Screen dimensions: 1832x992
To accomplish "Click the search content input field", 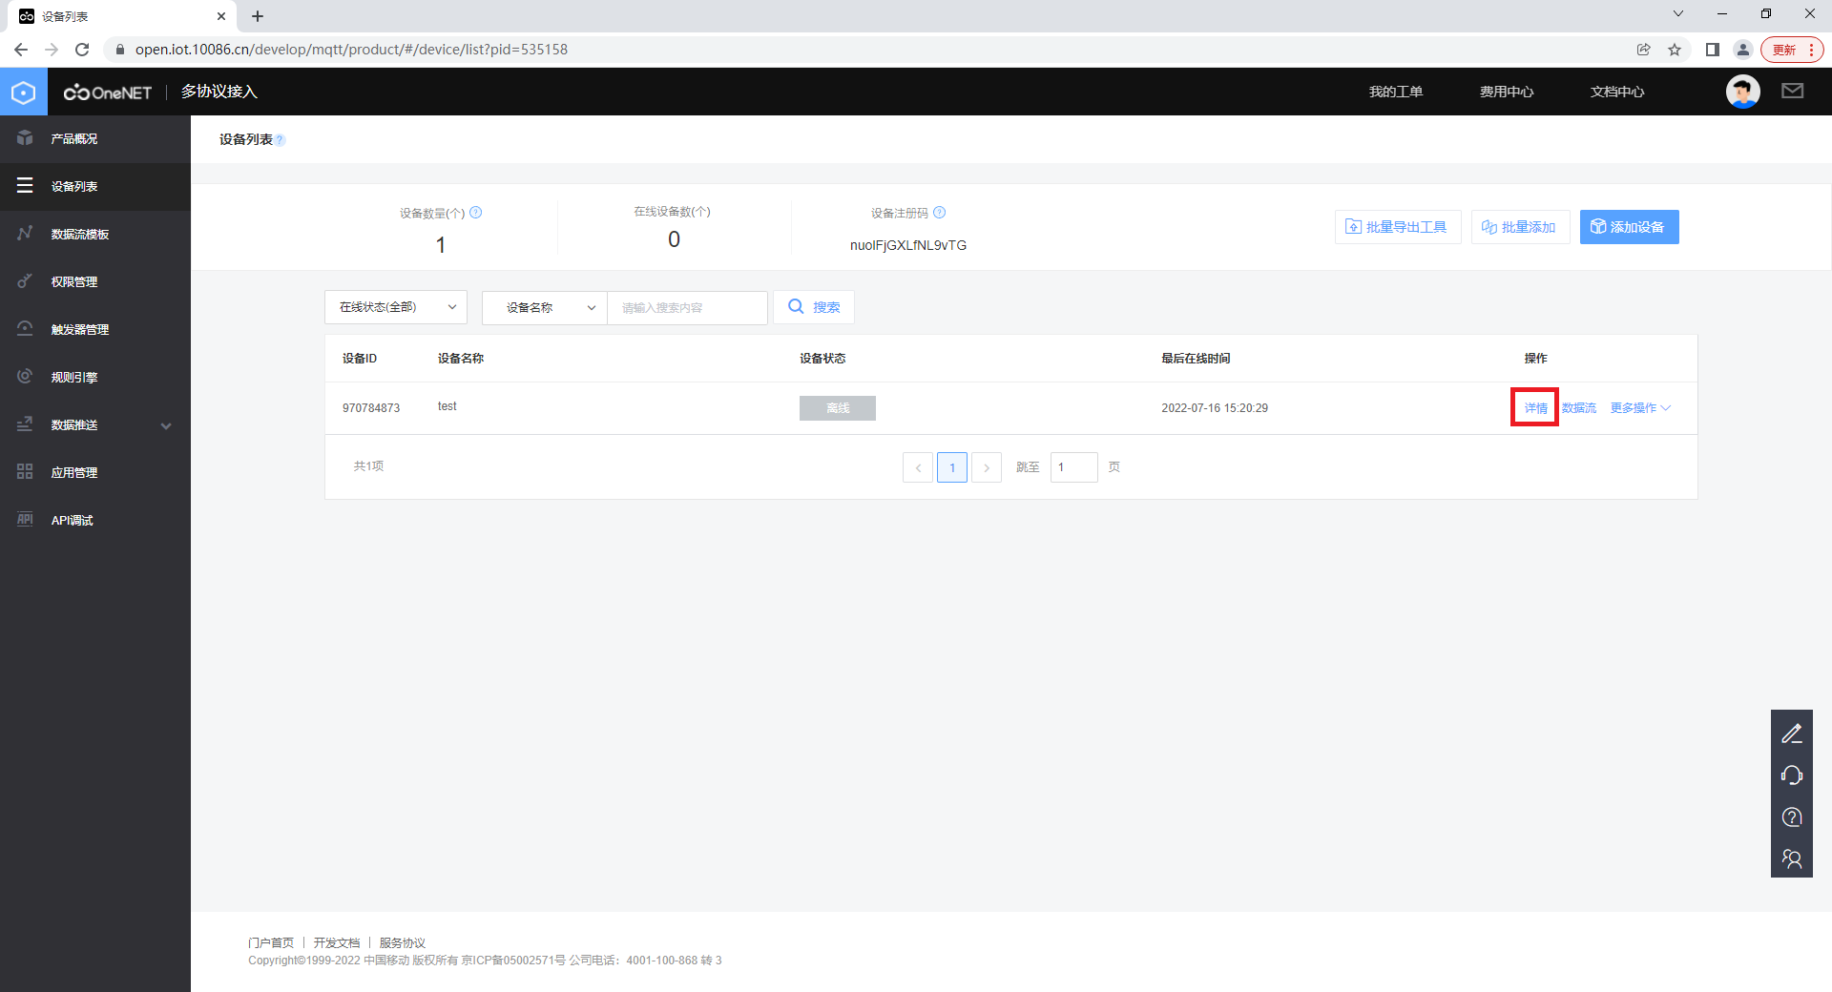I will click(687, 308).
